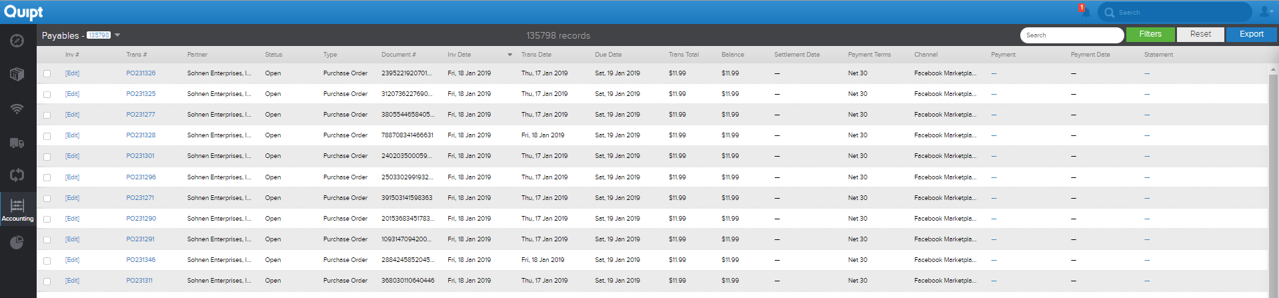Click the Partner column header
This screenshot has height=298, width=1279.
pyautogui.click(x=197, y=55)
